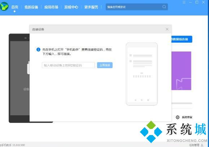Click the download arrow icon in status bar
209x147 pixels.
tap(202, 145)
